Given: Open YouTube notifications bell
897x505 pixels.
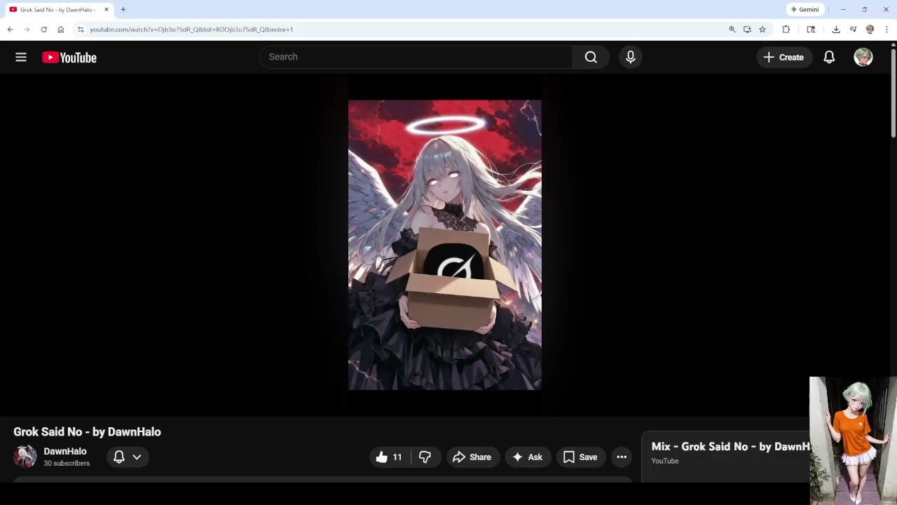Looking at the screenshot, I should point(829,58).
